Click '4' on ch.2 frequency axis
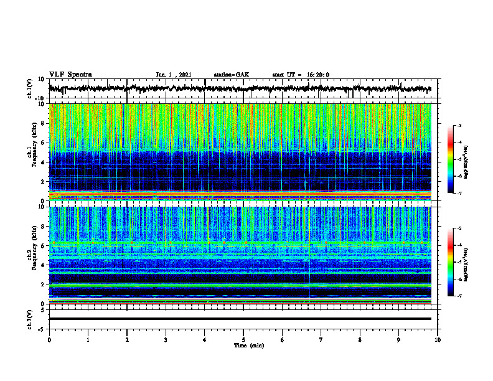 (43, 265)
